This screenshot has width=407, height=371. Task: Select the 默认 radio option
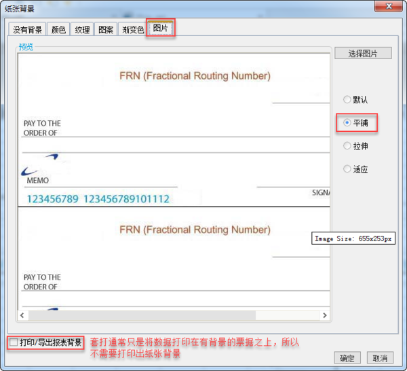[x=348, y=100]
